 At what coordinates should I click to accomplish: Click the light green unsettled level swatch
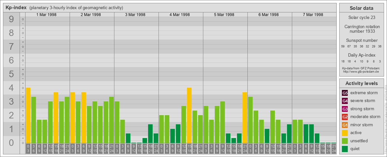[345, 141]
